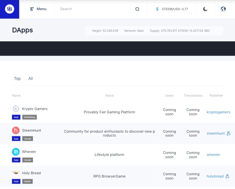The image size is (235, 189).
Task: Click the Game tag
Action: click(27, 181)
